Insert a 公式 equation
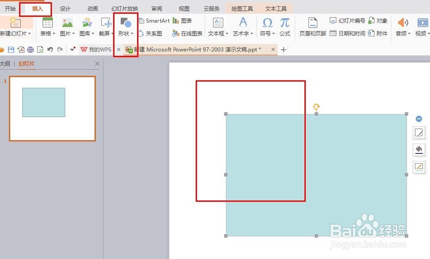The width and height of the screenshot is (430, 259). (284, 27)
